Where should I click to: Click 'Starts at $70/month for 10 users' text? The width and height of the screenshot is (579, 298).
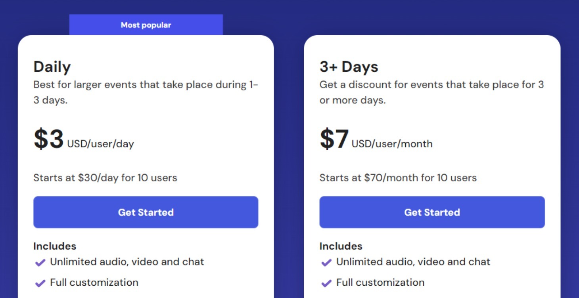398,178
